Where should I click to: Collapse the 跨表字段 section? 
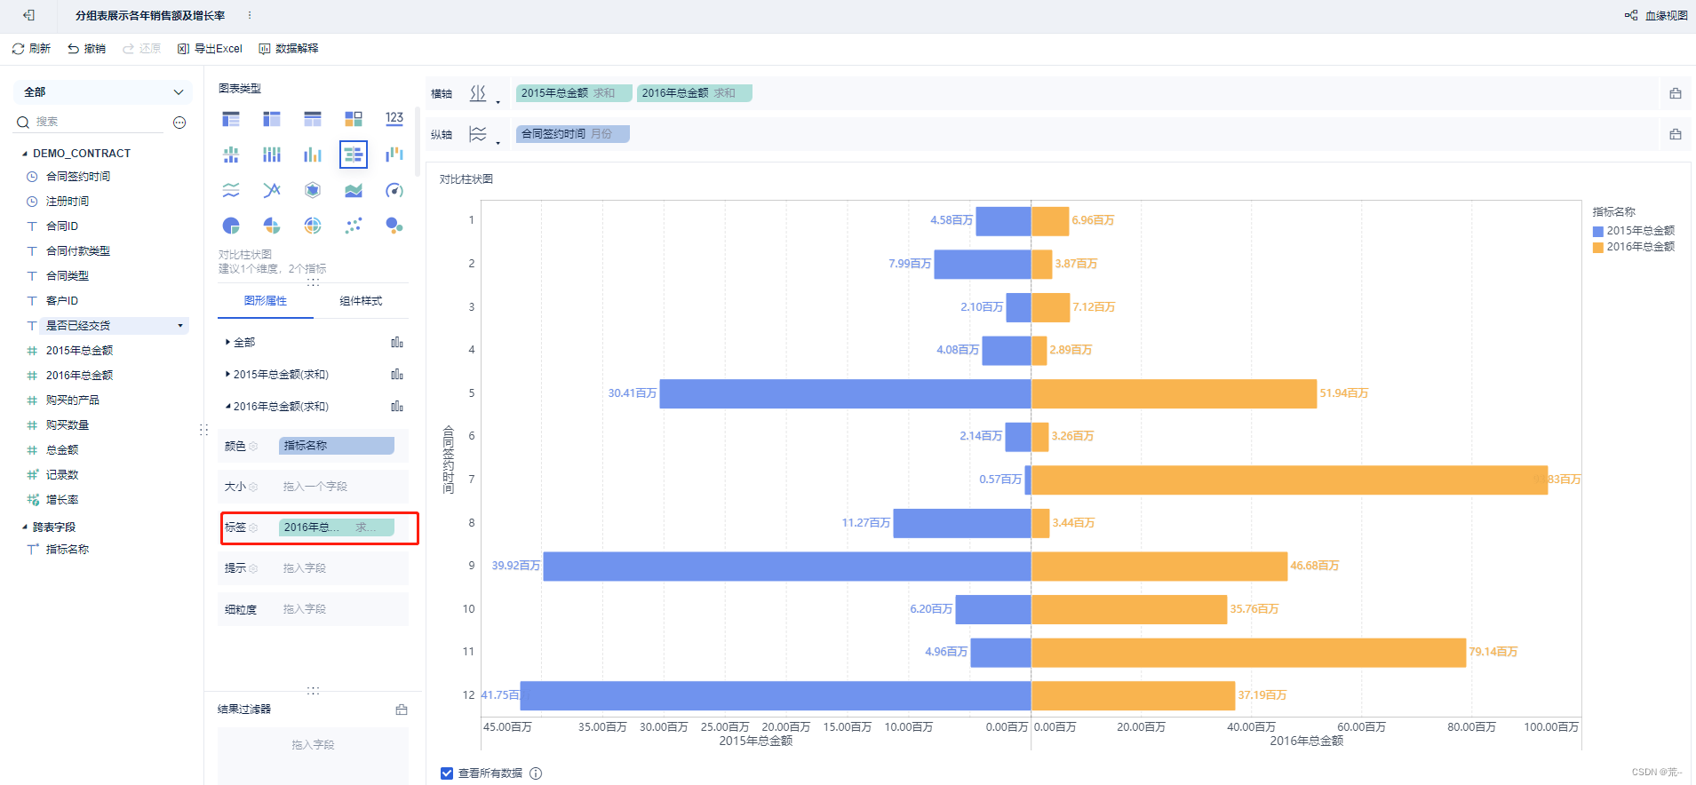25,527
